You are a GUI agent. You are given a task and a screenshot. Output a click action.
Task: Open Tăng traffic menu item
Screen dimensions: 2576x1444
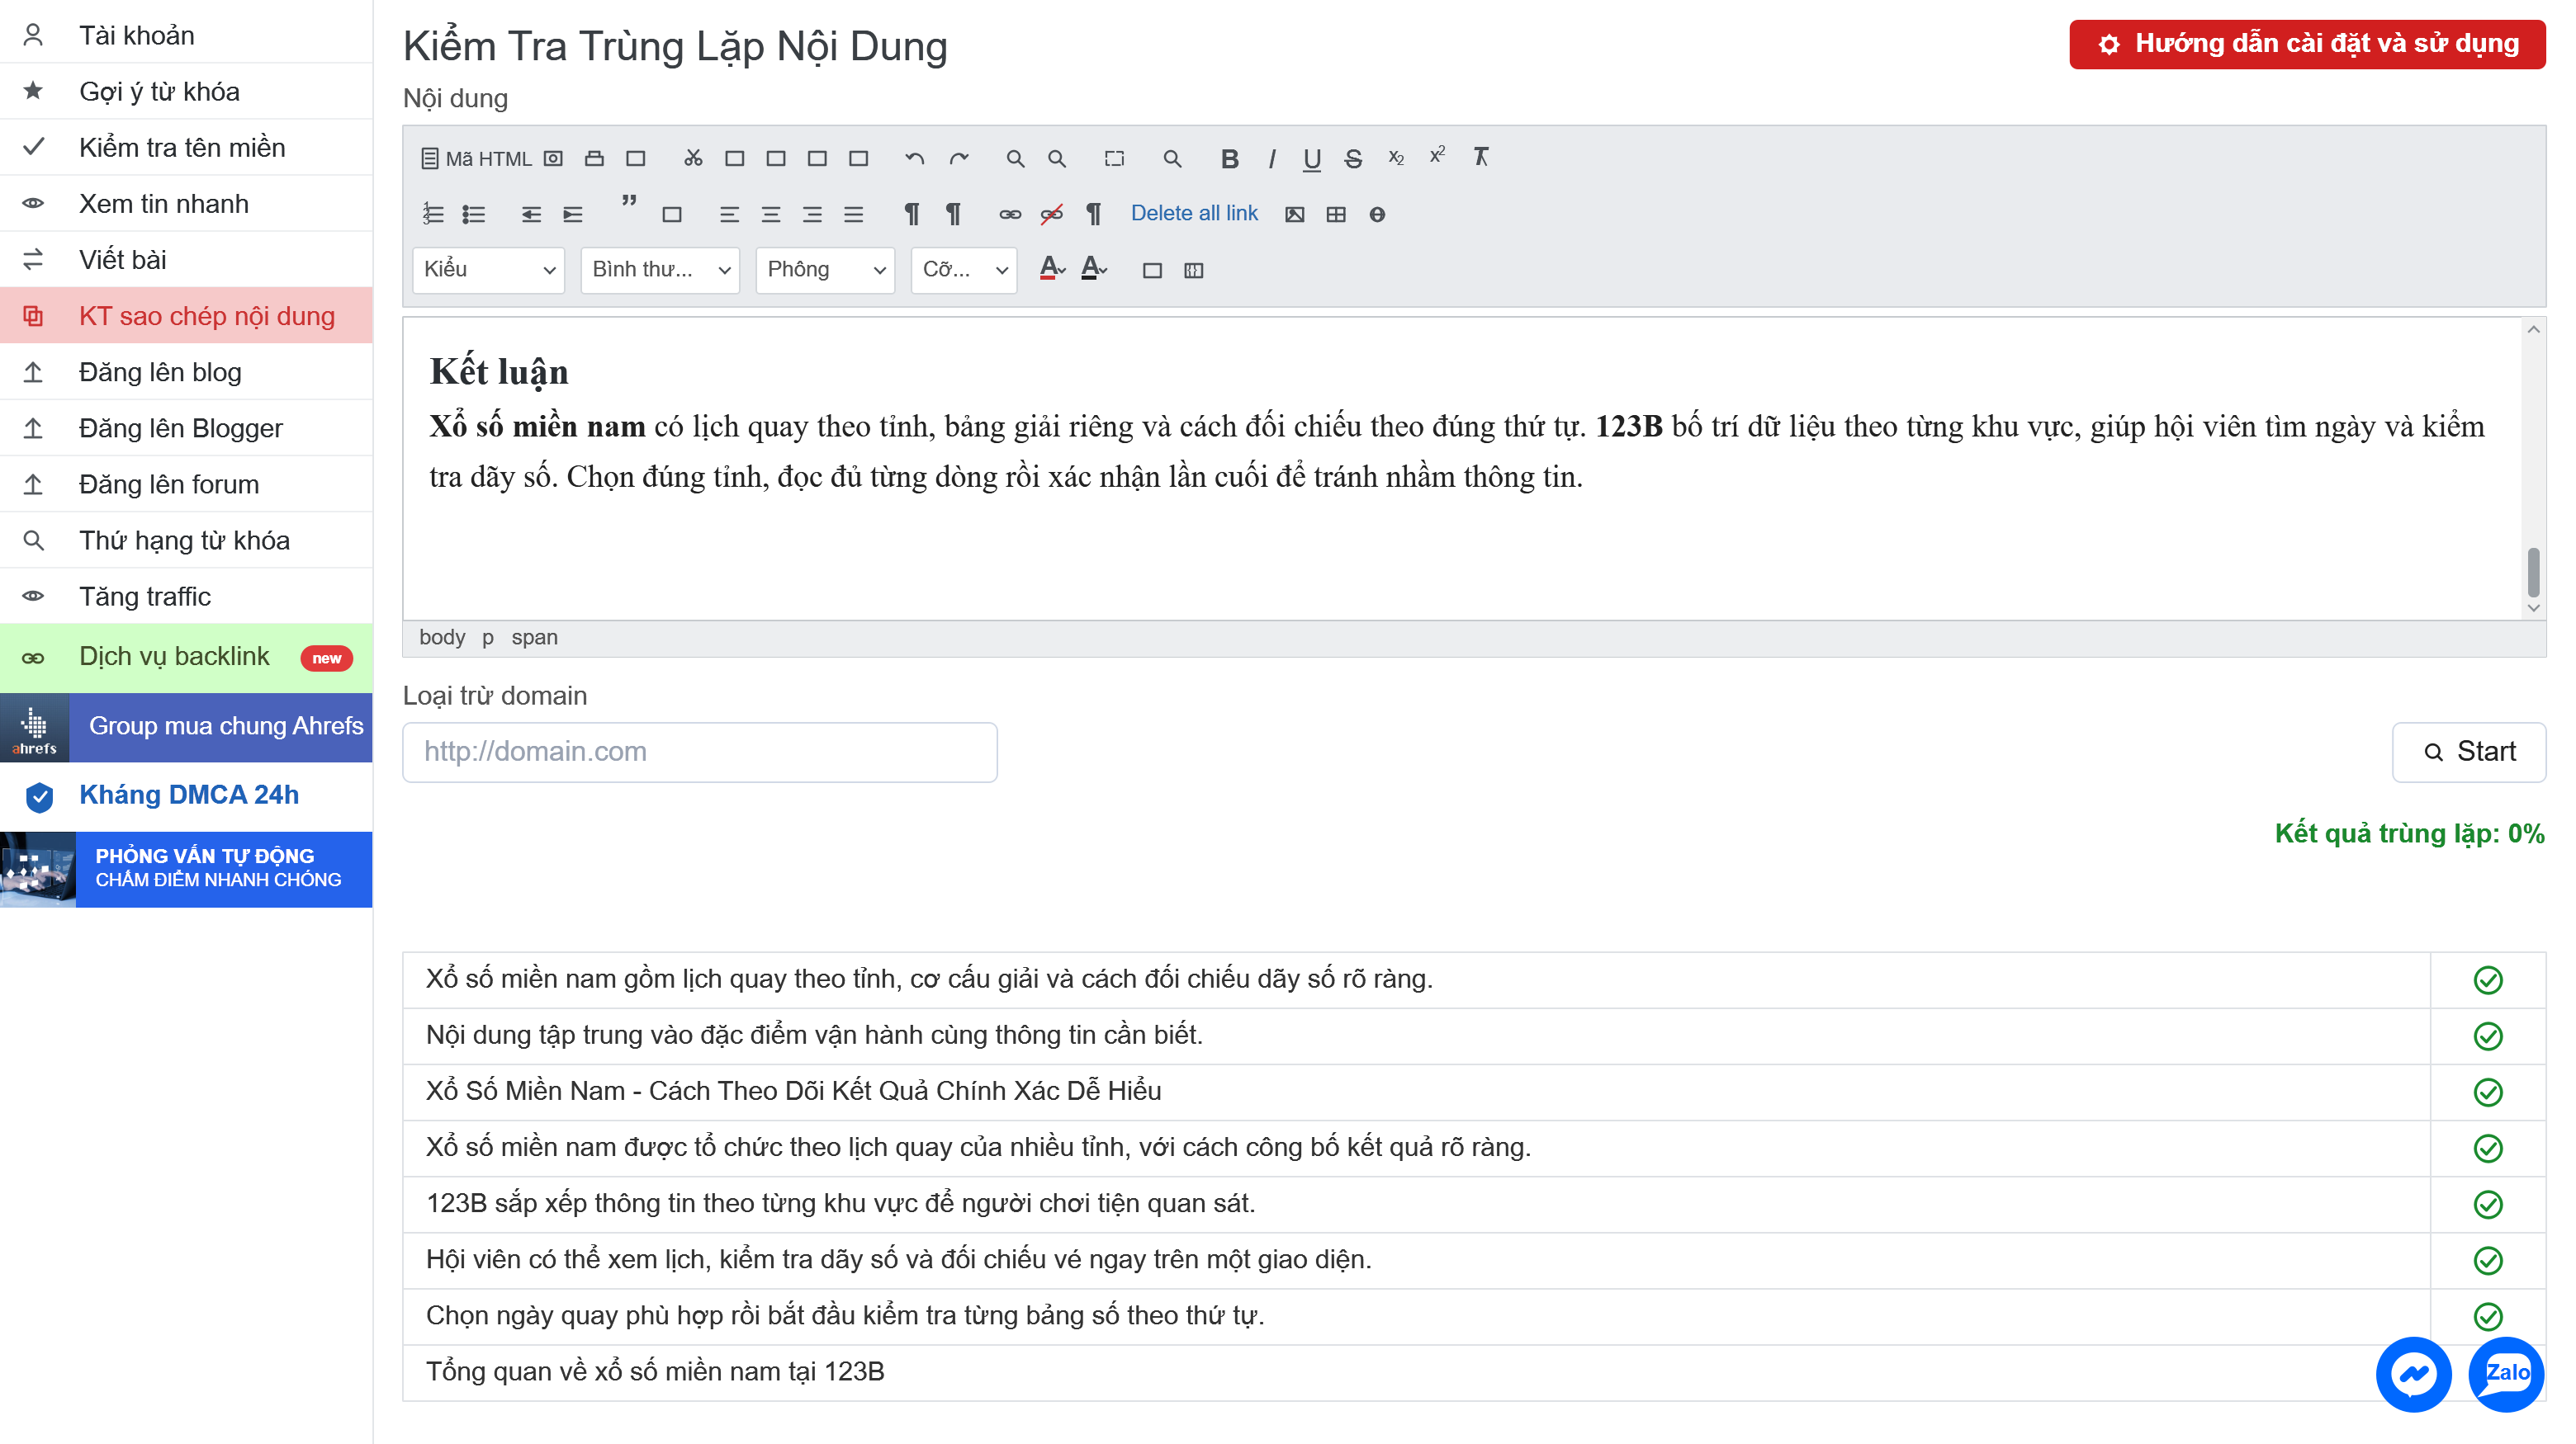[x=187, y=596]
